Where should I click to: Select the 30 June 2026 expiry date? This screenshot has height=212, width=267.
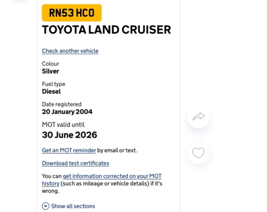coord(70,135)
